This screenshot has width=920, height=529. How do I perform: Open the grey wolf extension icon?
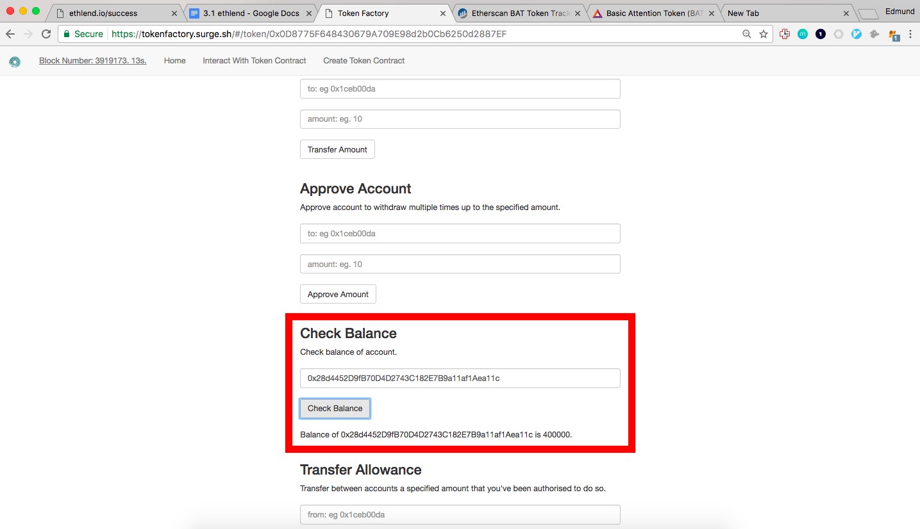874,34
